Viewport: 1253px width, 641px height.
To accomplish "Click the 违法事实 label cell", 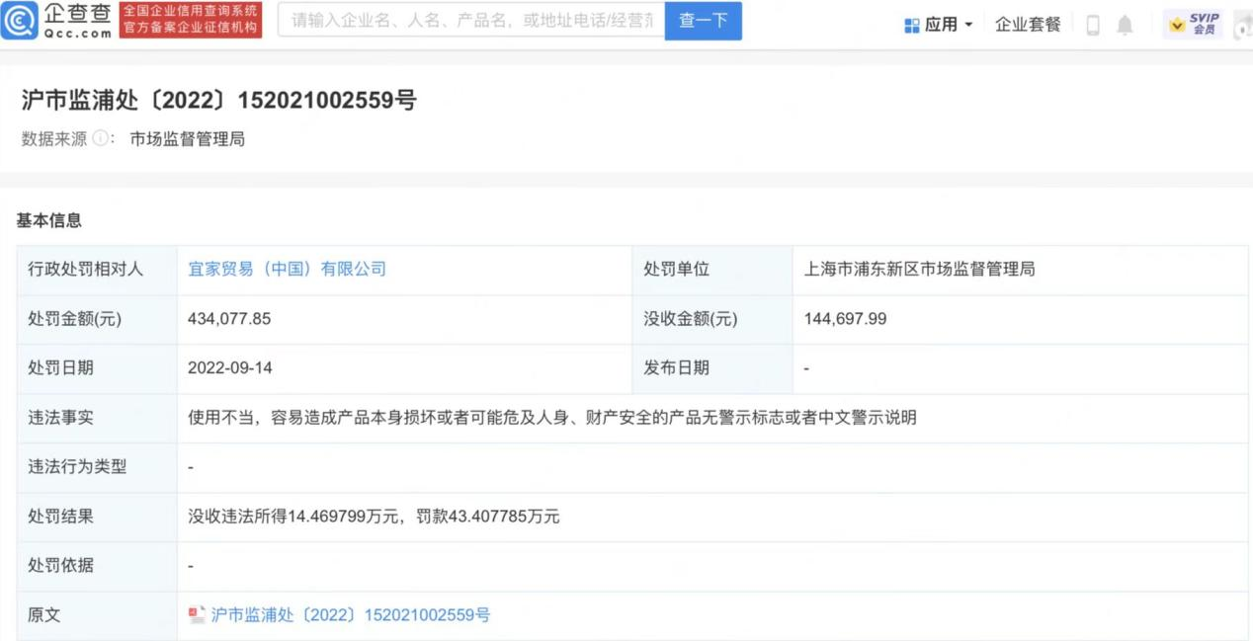I will click(97, 418).
